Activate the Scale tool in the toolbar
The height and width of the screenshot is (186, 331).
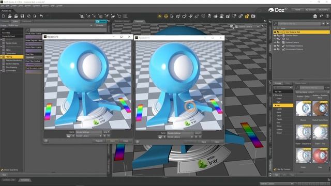pos(197,16)
